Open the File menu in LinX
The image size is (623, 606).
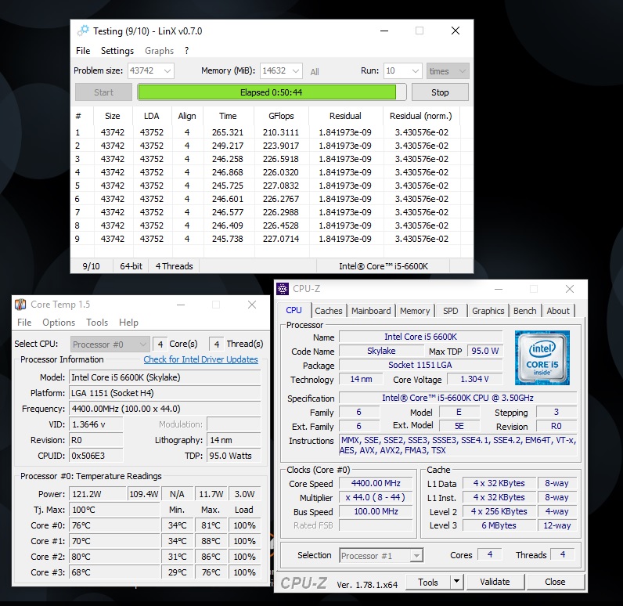[x=83, y=51]
